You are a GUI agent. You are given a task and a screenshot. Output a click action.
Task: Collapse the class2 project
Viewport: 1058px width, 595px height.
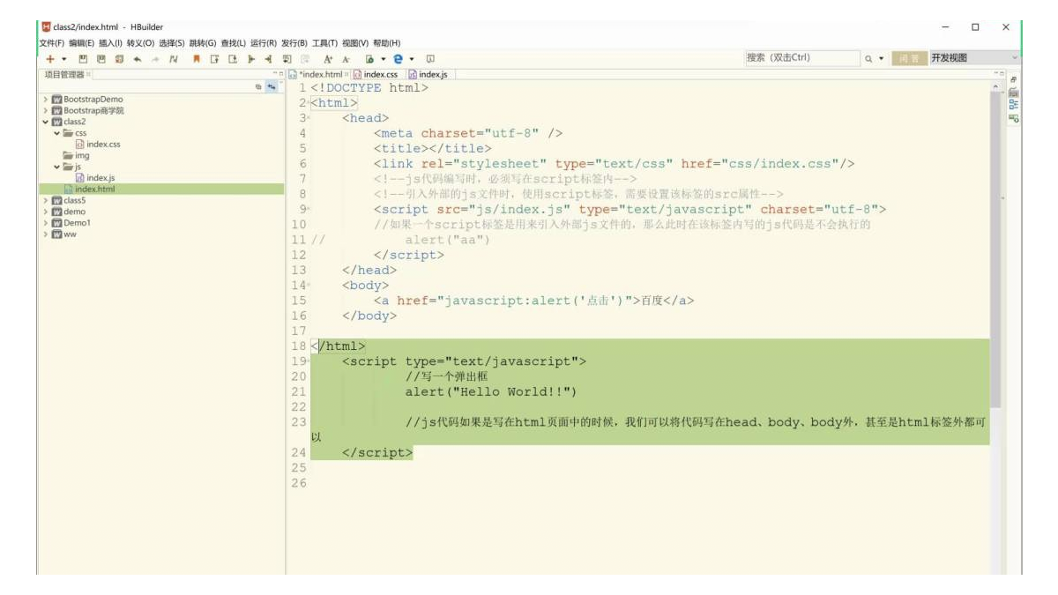click(x=45, y=122)
